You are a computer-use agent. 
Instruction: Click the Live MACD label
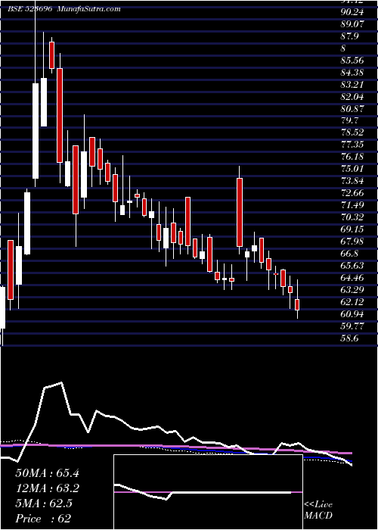[318, 510]
